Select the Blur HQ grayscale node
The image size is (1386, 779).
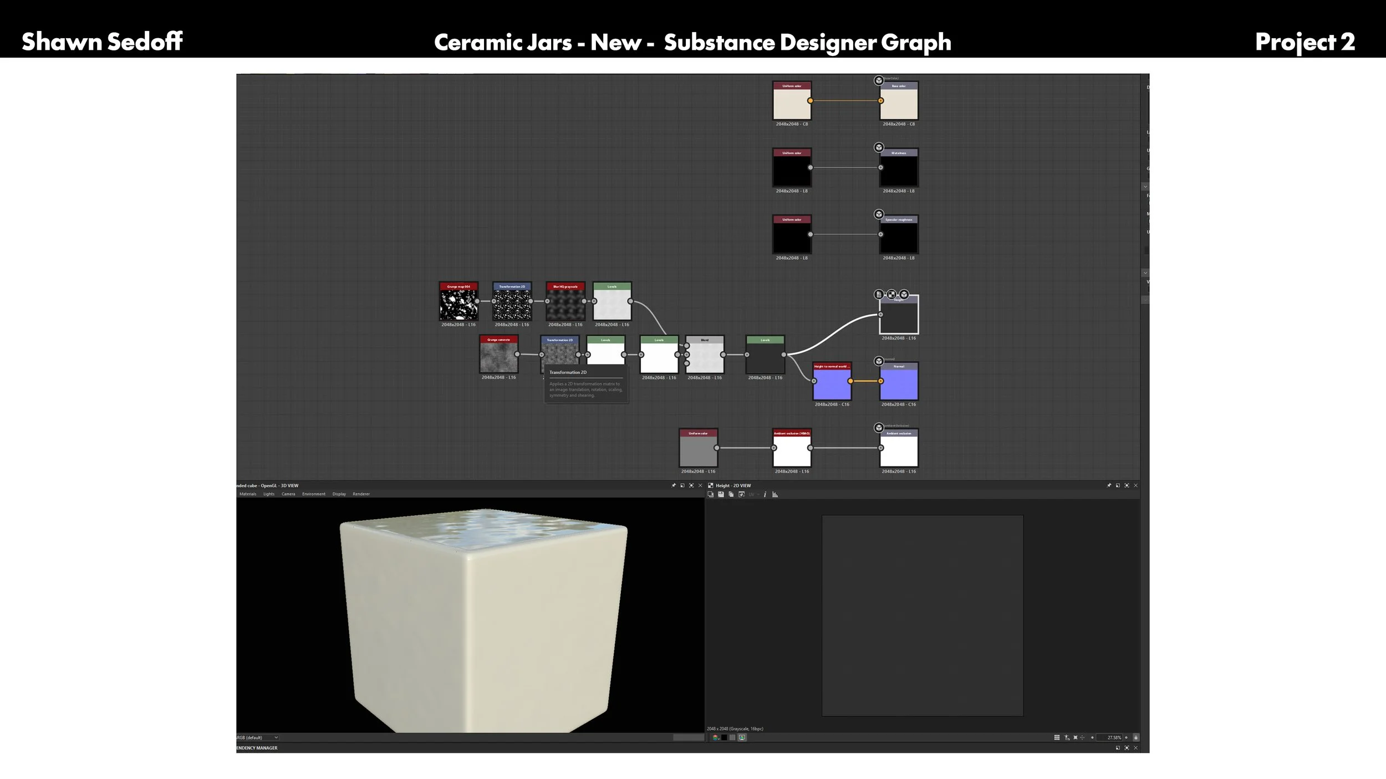click(x=565, y=301)
